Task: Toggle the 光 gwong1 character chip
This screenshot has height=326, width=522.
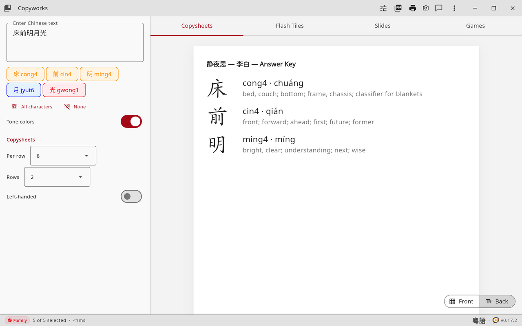Action: tap(64, 90)
